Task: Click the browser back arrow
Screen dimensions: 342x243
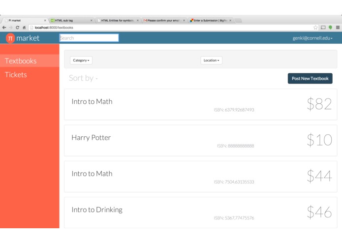Action: [4, 28]
